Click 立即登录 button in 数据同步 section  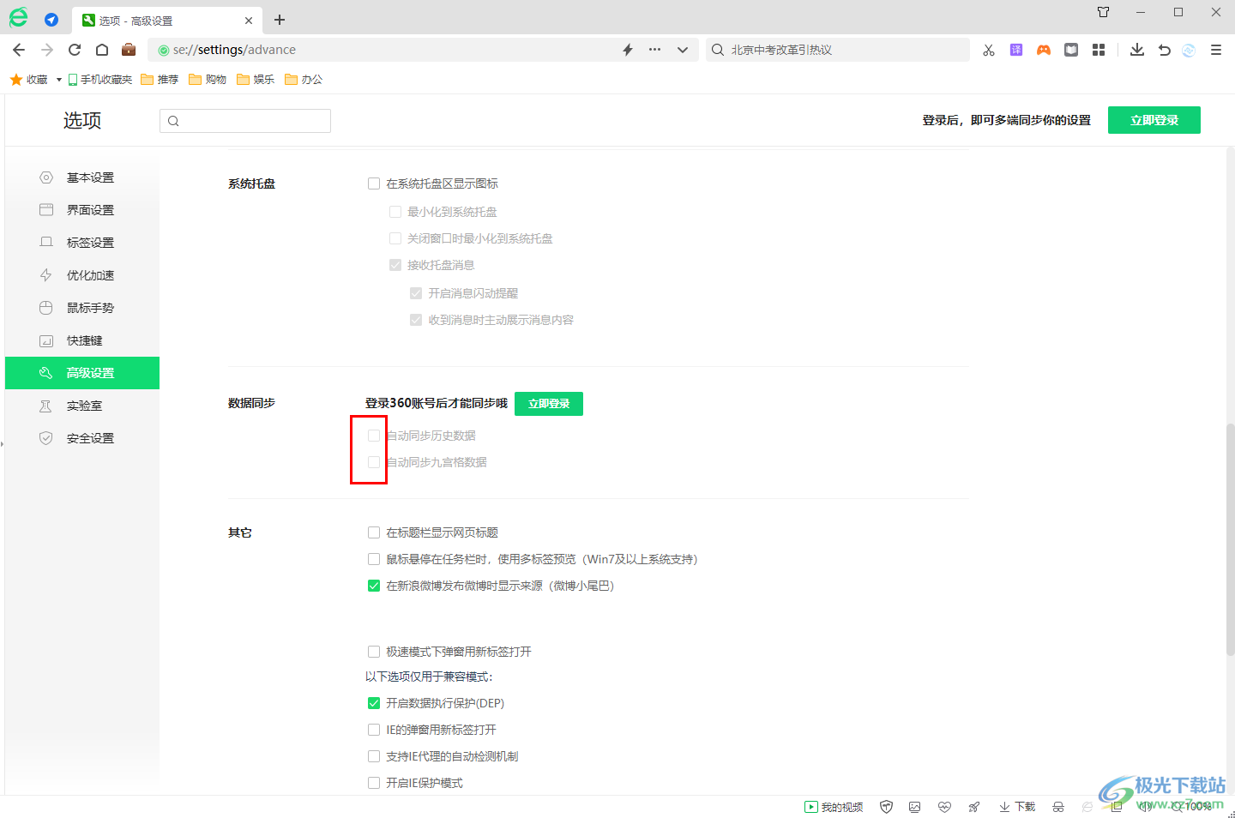(549, 404)
